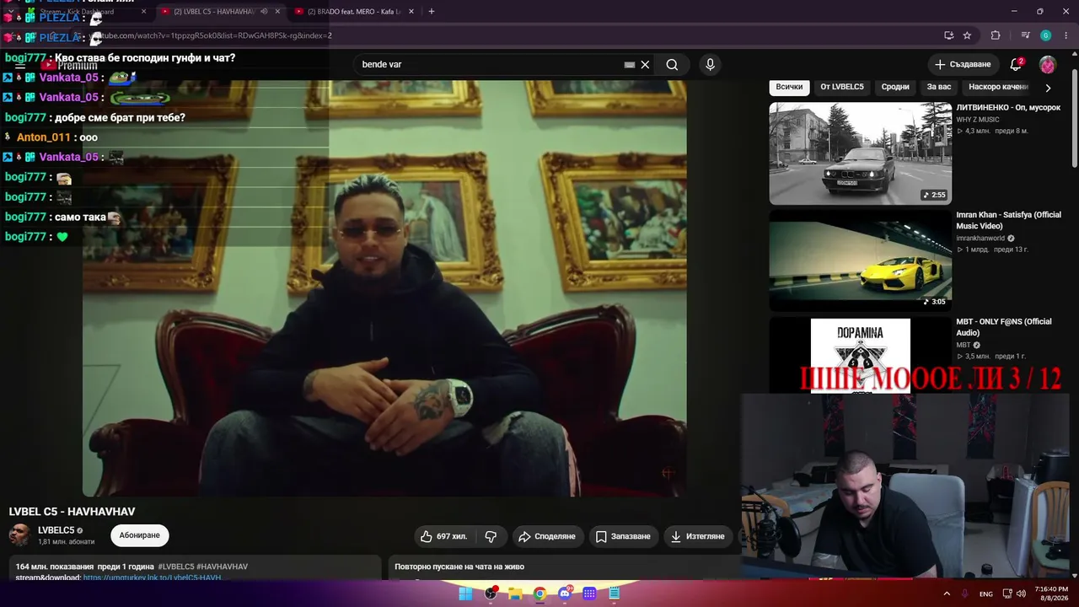
Task: Clear the search text with the X icon
Action: (x=645, y=65)
